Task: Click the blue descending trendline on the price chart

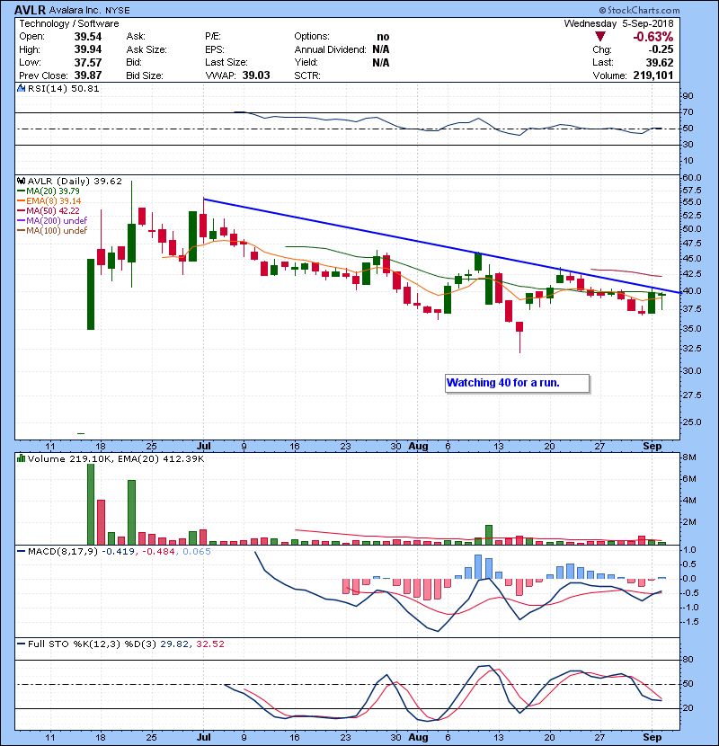Action: [442, 246]
